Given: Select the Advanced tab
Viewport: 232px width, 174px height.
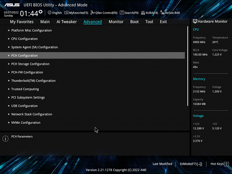Looking at the screenshot, I should click(x=93, y=22).
